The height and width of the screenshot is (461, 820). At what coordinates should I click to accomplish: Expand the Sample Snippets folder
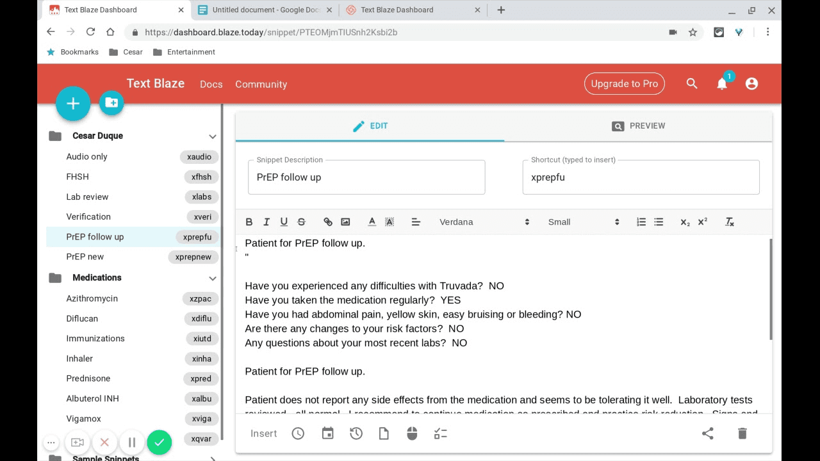[x=213, y=458]
